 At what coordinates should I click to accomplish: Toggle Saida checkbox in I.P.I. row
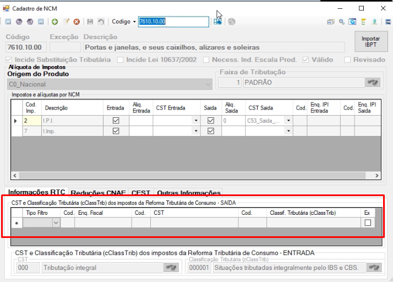tap(211, 121)
